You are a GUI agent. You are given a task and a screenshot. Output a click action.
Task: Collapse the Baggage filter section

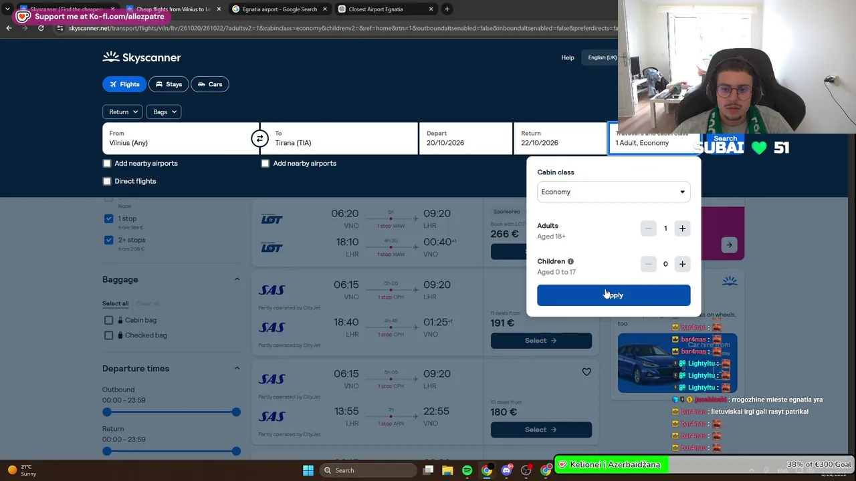(x=237, y=279)
